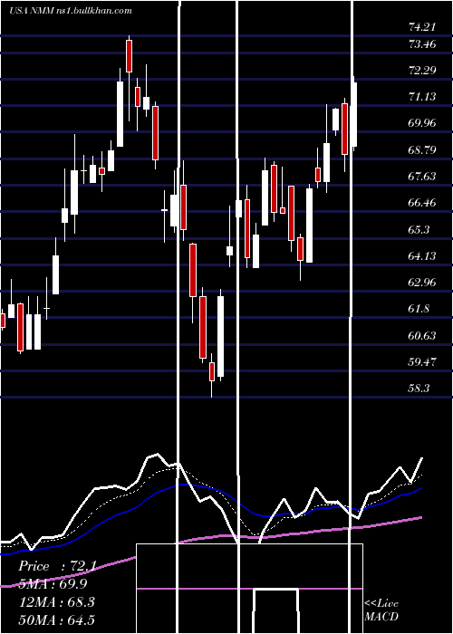The width and height of the screenshot is (453, 634).
Task: Click the 60.63 price axis label
Action: coord(422,335)
